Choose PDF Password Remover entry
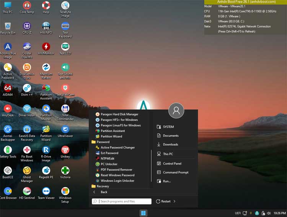Viewport: 287px width, 217px height. click(114, 170)
